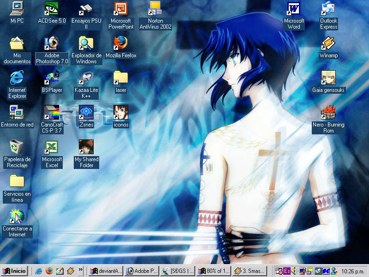Viewport: 369px width, 277px height.
Task: Switch keyboard layout via the Es indicator
Action: 286,271
